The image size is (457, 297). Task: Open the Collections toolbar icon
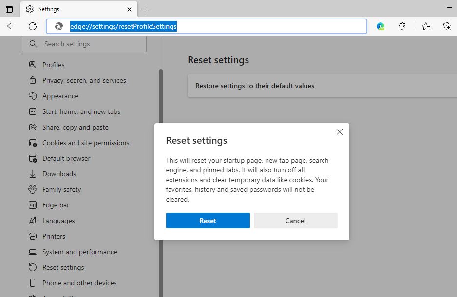pos(447,26)
